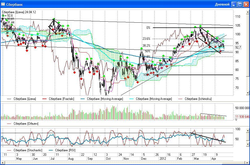Screen dimensions: 250x165
Task: Select the Сбербанк [Цена] legend entry
Action: tap(21, 99)
